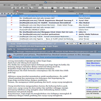Viewport: 101px width, 101px height.
Task: Toggle flag on MONICA LEIGH message
Action: click(x=12, y=30)
